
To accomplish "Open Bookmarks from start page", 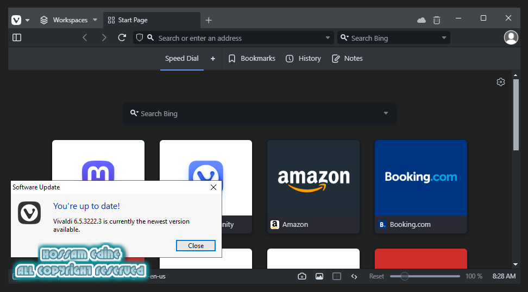I will click(x=252, y=59).
